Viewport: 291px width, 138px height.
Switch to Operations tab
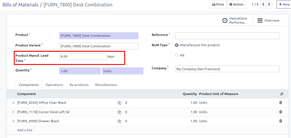point(54,85)
